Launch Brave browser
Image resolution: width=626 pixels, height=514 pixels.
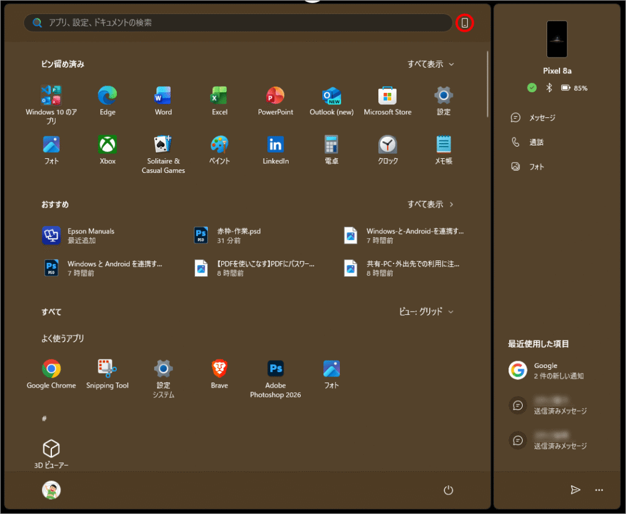[x=219, y=369]
